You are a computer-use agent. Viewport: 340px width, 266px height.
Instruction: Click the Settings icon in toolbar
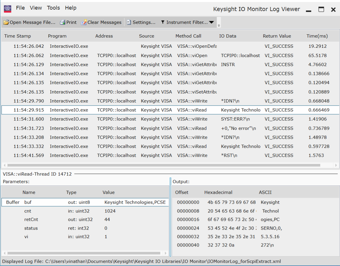click(x=129, y=22)
